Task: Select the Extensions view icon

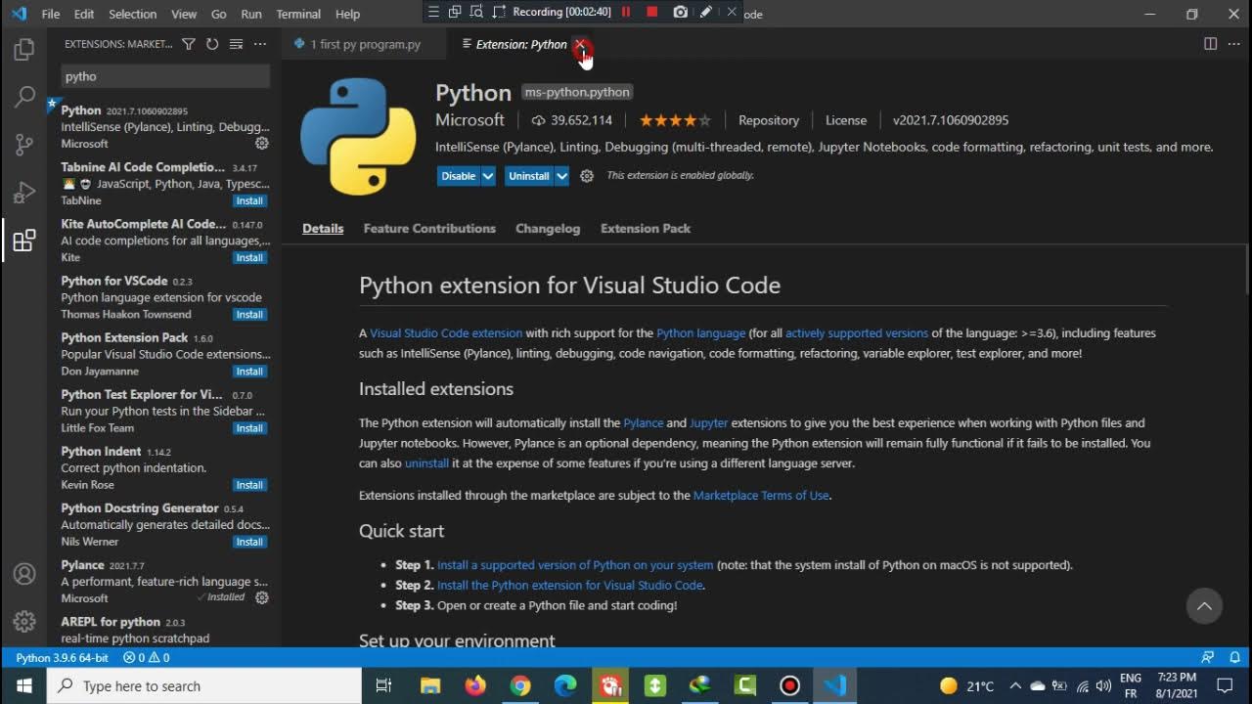Action: coord(24,241)
